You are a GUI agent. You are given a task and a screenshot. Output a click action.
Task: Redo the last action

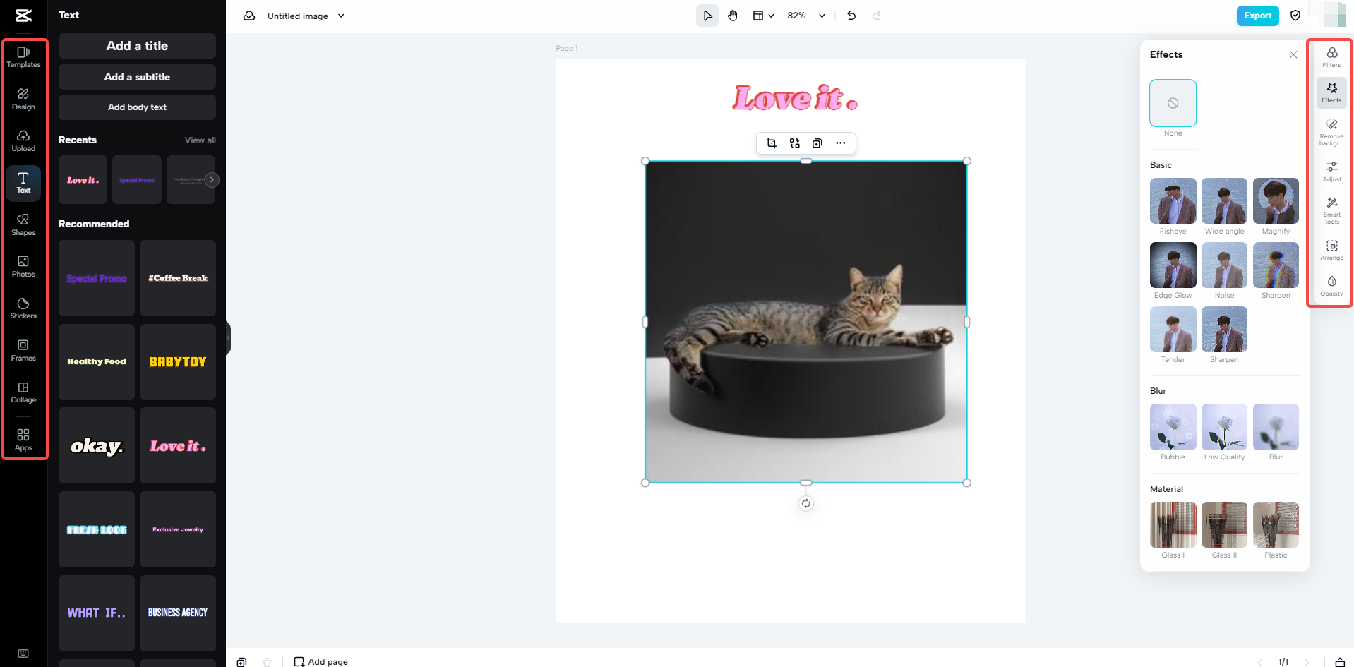click(x=877, y=16)
